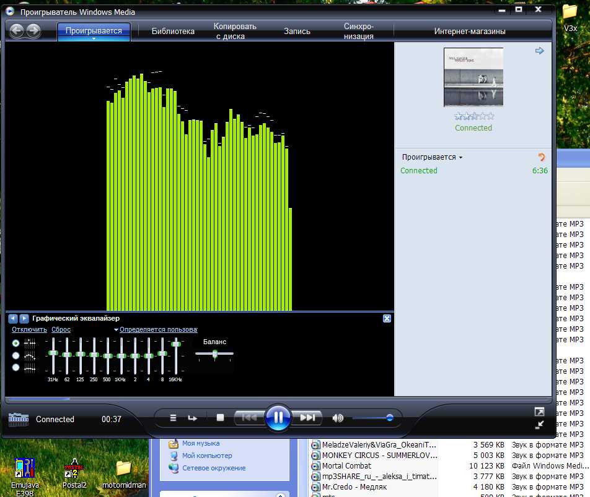Click file icon next to Mortal Combat
This screenshot has height=497, width=590.
pos(315,466)
